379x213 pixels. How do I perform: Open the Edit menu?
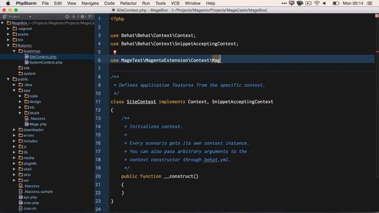[x=58, y=3]
